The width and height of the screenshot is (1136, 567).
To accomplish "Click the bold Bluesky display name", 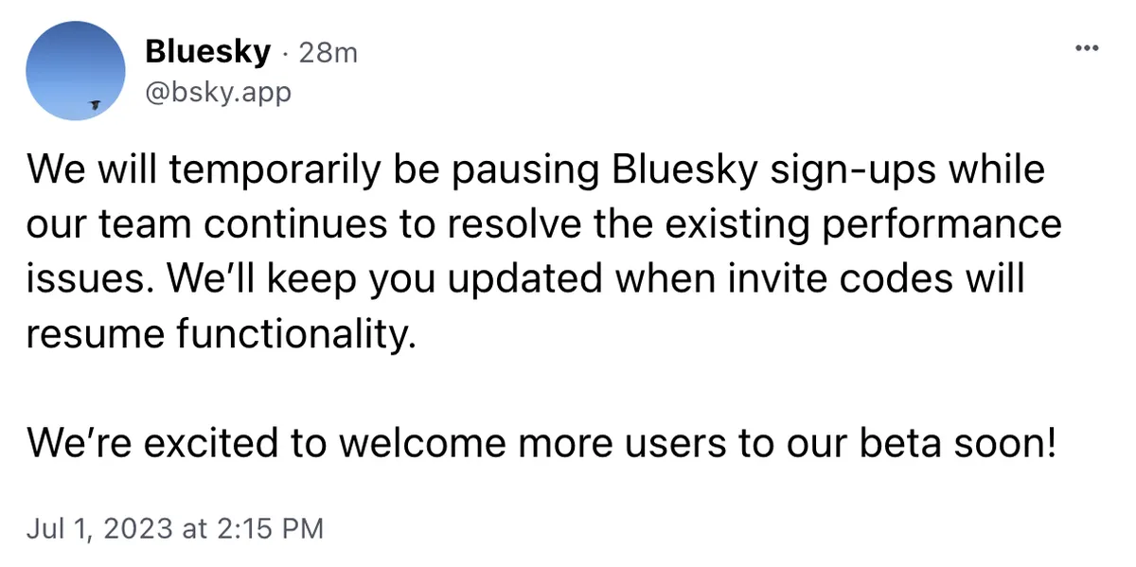I will point(208,52).
